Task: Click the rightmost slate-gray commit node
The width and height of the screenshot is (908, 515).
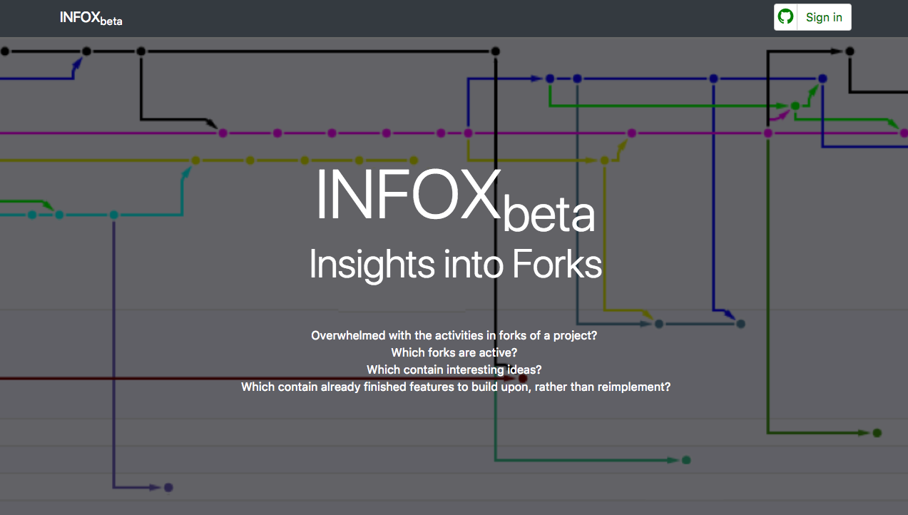Action: [x=740, y=324]
